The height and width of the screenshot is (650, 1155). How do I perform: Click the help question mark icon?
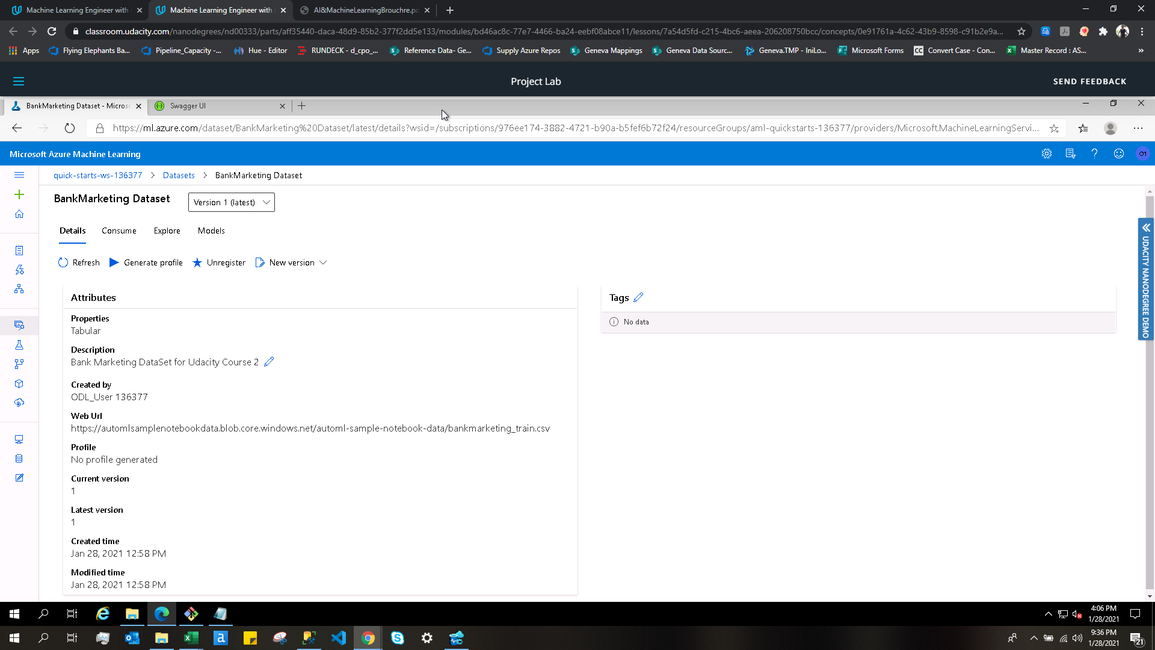(1094, 154)
